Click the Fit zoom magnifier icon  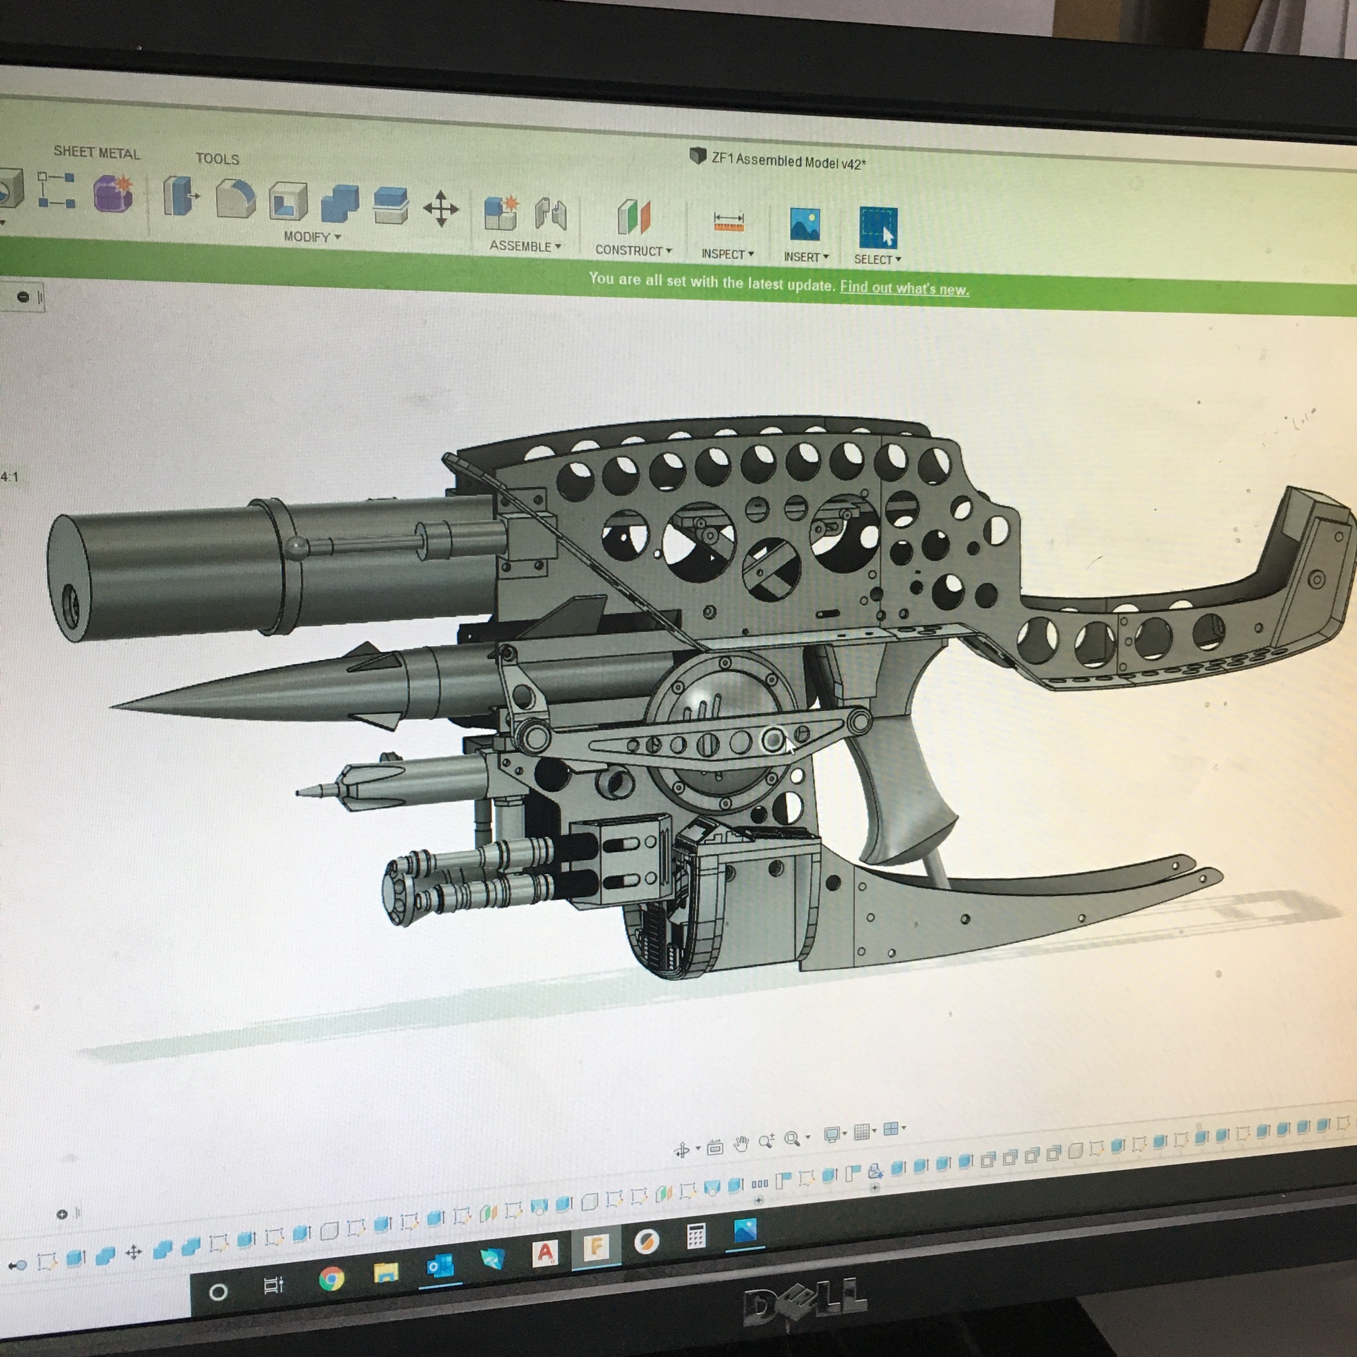tap(792, 1138)
